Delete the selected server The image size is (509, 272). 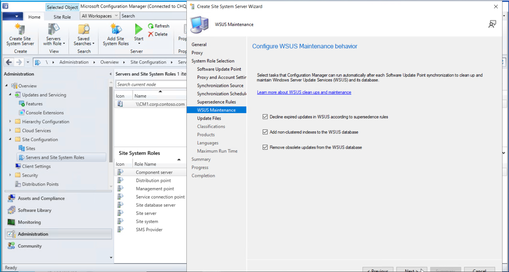(x=158, y=34)
